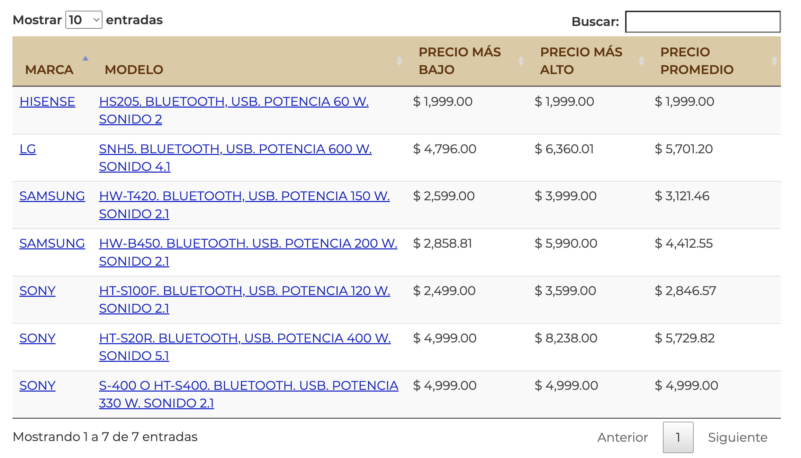The height and width of the screenshot is (458, 801).
Task: Open the HS205 Bluetooth soundbar model link
Action: tap(234, 102)
